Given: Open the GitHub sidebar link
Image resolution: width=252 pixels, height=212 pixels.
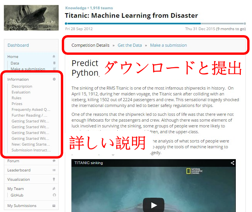Looking at the screenshot, I should point(17,195).
